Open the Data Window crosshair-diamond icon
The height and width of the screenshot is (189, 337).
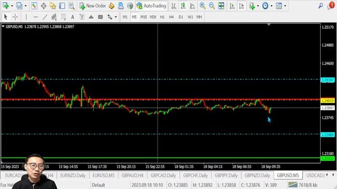(44, 6)
